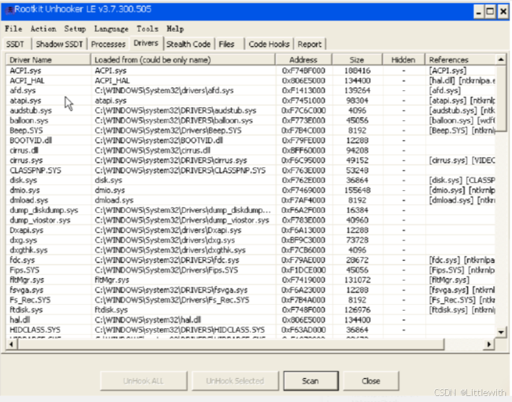Screen dimensions: 512x402
Task: Switch to the Stealth Code tab
Action: pos(188,44)
